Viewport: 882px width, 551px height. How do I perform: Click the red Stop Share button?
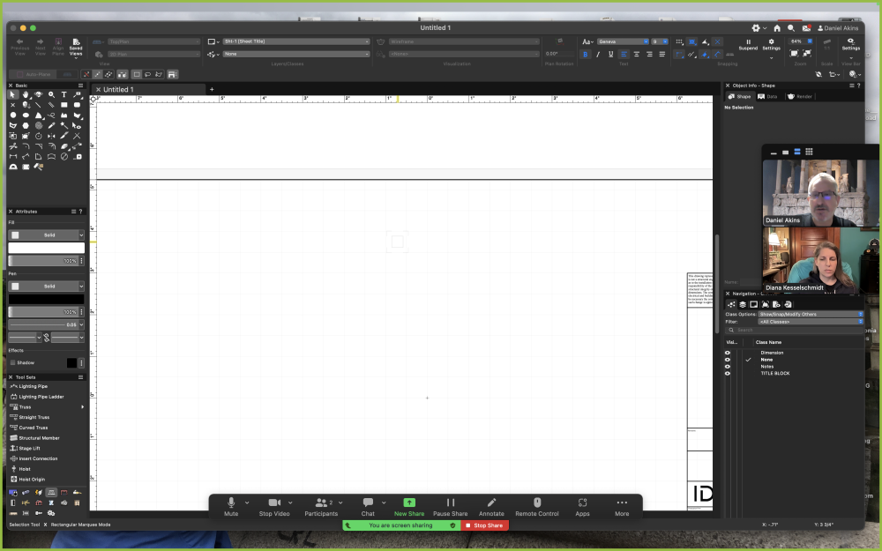(x=484, y=525)
